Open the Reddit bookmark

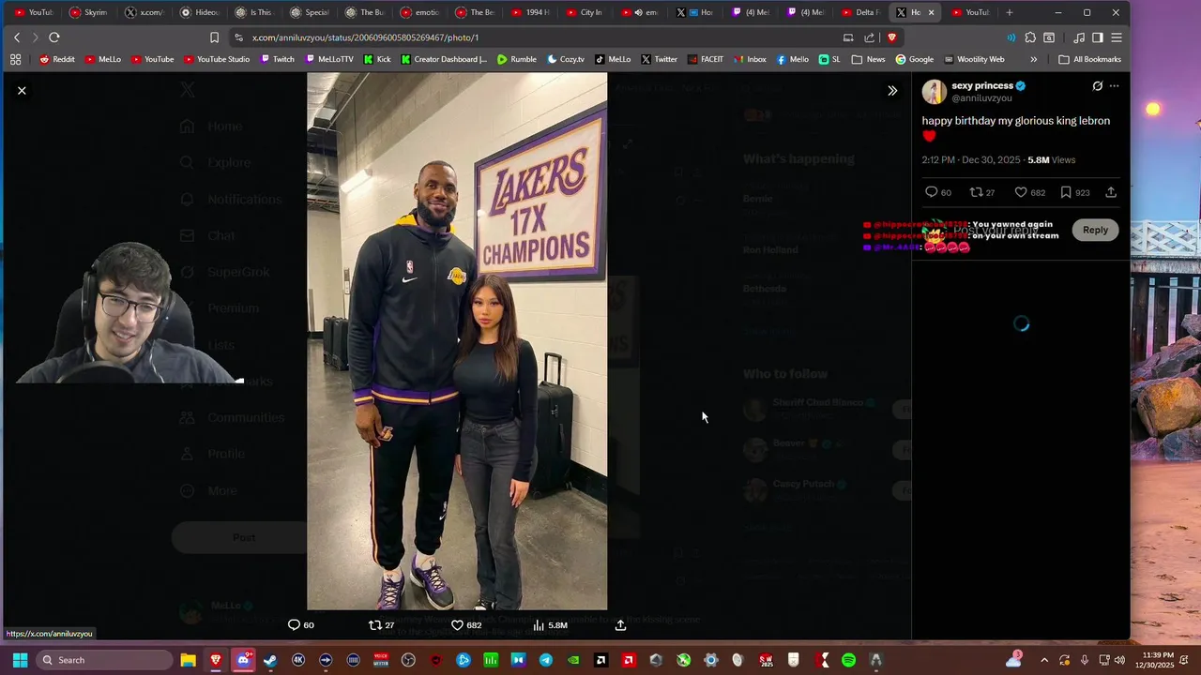[x=56, y=59]
